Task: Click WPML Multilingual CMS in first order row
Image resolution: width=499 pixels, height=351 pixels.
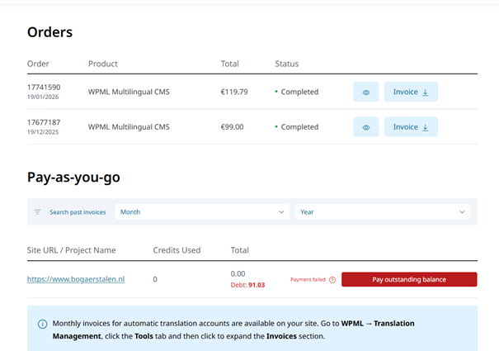Action: point(129,92)
